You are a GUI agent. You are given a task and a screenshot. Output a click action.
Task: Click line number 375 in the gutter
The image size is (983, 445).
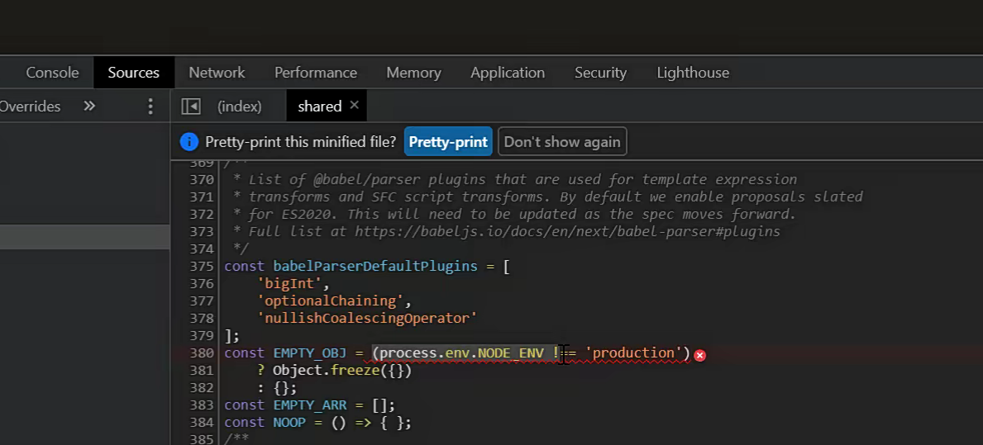pos(201,267)
